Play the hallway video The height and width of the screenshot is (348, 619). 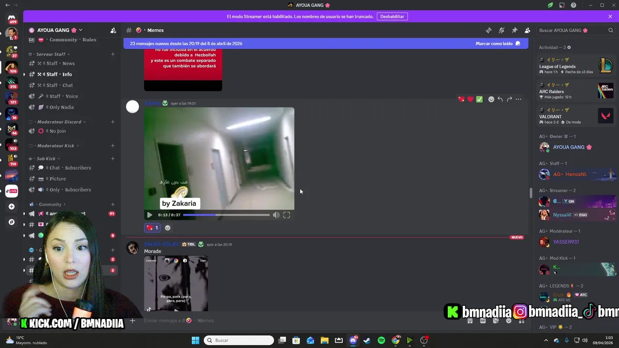[149, 215]
